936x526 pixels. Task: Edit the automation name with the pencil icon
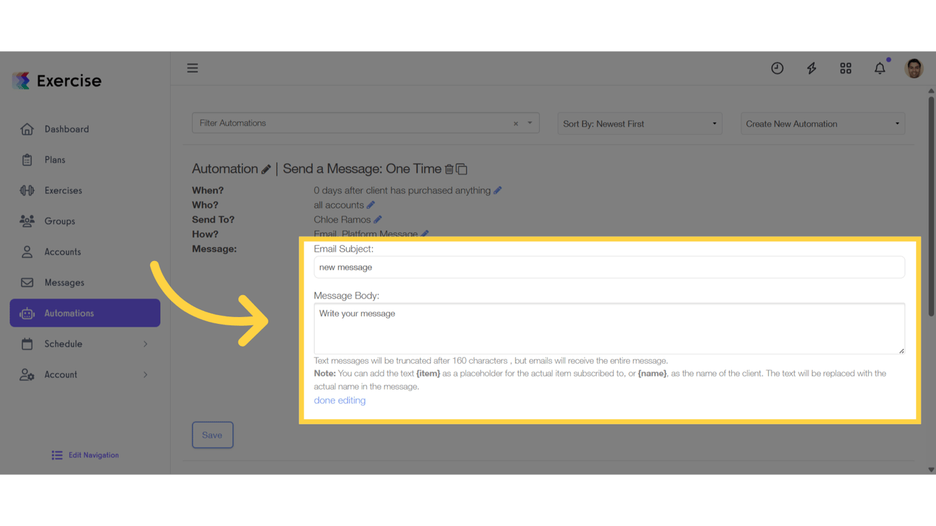[267, 168]
